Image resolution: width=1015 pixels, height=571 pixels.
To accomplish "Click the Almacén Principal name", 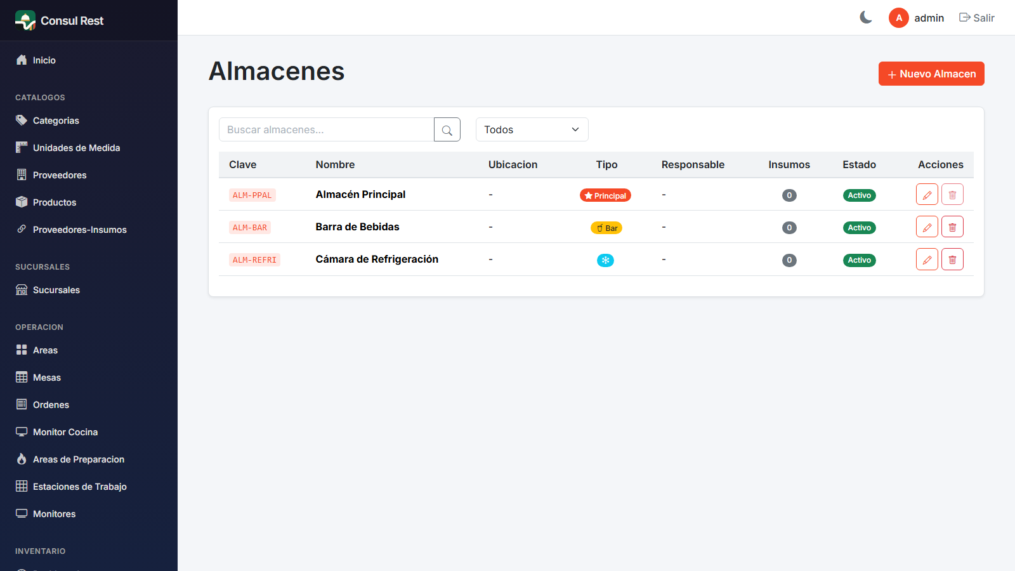I will click(360, 194).
